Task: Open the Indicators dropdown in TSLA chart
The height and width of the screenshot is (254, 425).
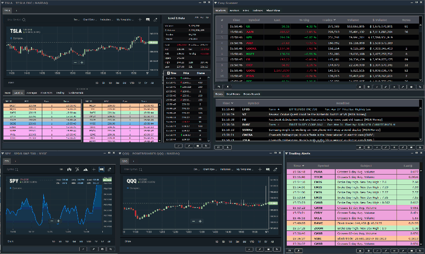Action: click(106, 20)
